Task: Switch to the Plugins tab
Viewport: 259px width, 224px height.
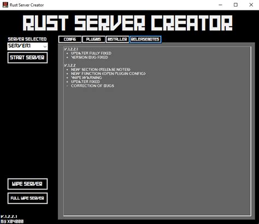Action: click(93, 39)
